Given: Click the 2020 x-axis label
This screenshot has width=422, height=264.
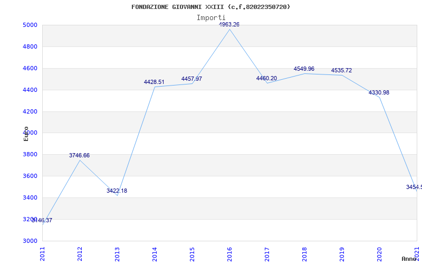Looking at the screenshot, I should (379, 254).
